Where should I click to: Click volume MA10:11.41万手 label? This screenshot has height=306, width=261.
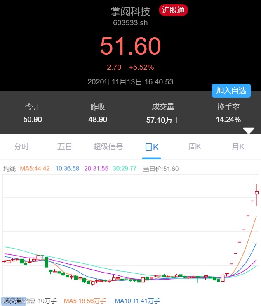click(x=137, y=301)
